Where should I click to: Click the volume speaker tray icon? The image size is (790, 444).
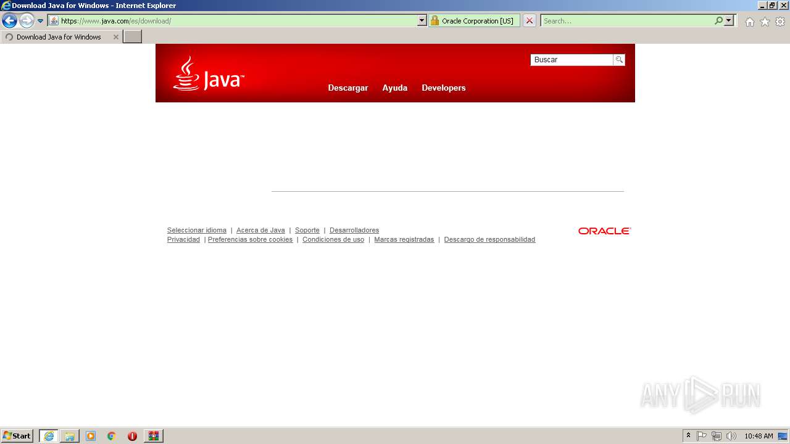click(731, 436)
